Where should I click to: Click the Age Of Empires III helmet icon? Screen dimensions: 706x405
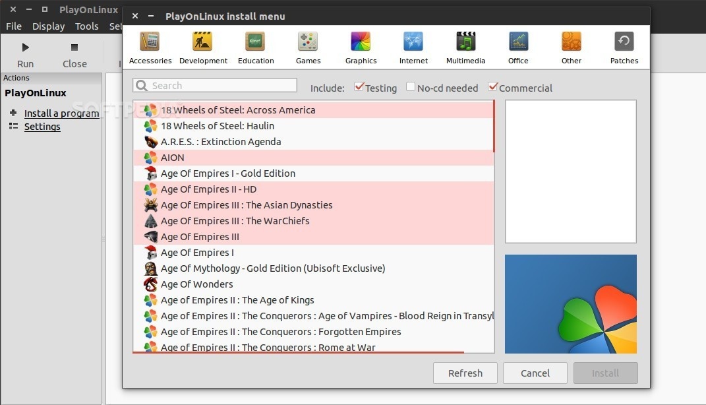(150, 237)
